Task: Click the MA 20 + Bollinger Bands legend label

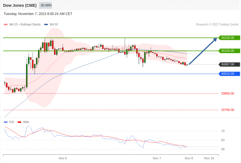Action: [25, 25]
